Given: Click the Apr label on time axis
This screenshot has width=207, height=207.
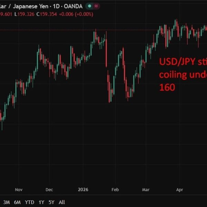Looking at the screenshot, I should (x=179, y=190).
